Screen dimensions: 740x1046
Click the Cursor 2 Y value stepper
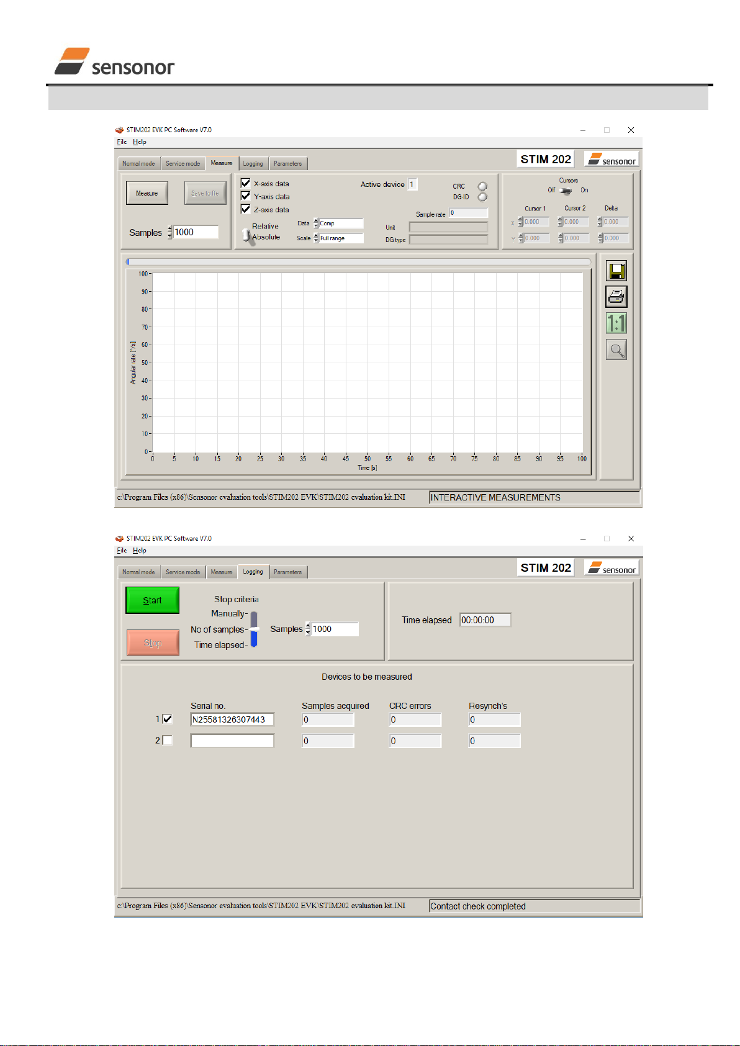point(560,238)
